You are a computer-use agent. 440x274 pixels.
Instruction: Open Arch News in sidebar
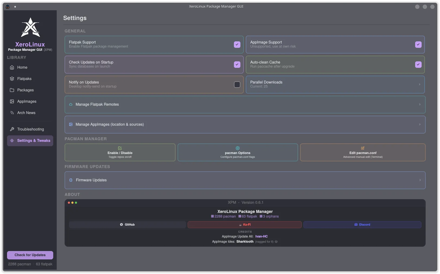30,113
